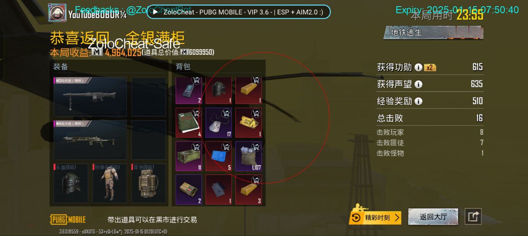The image size is (528, 236).
Task: Select the 头盔(6级) helmet equipment slot
Action: (x=71, y=183)
